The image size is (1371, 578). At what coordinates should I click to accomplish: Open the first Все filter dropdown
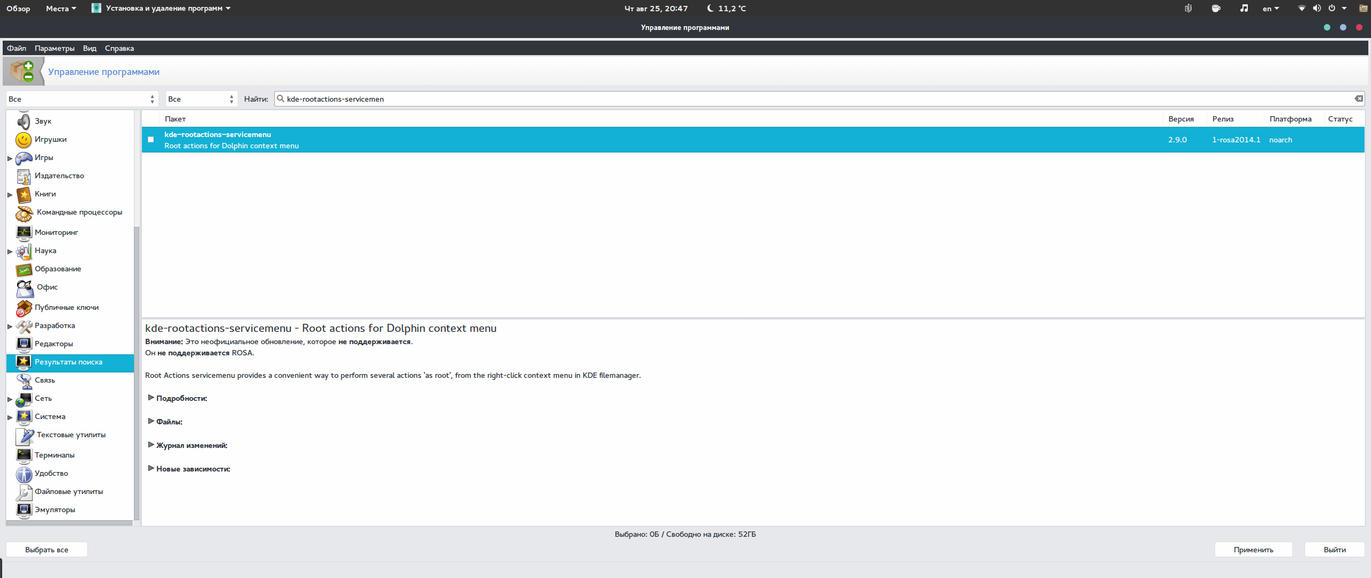81,99
